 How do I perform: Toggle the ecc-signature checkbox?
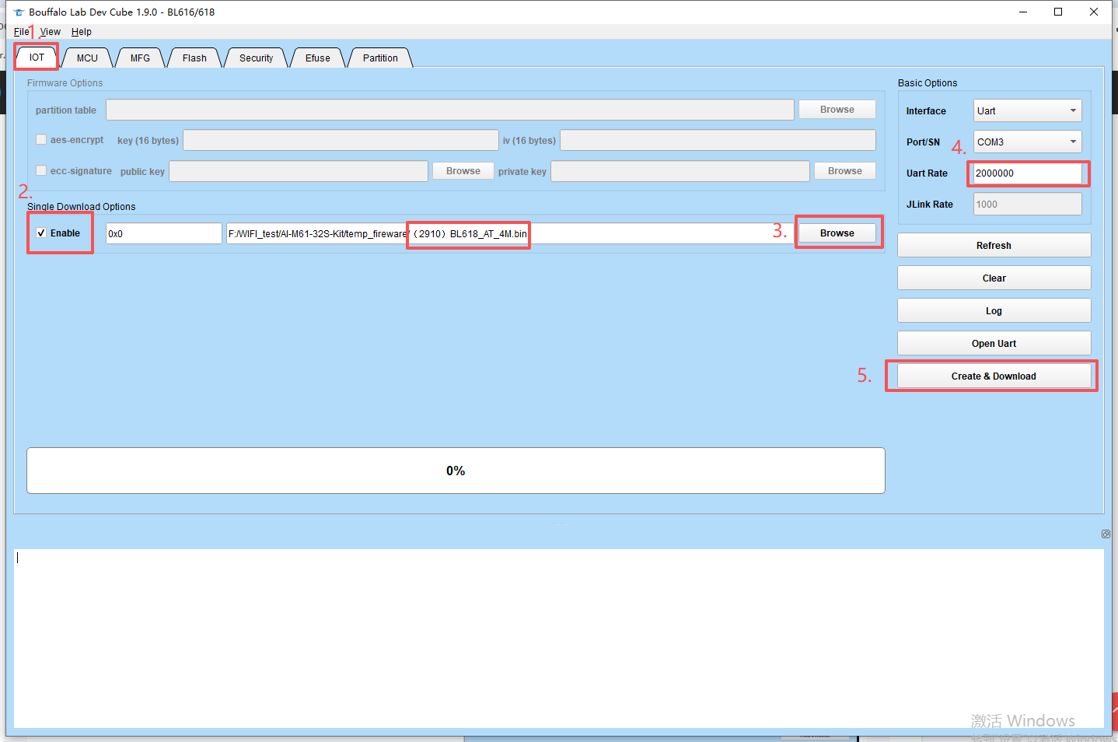41,171
